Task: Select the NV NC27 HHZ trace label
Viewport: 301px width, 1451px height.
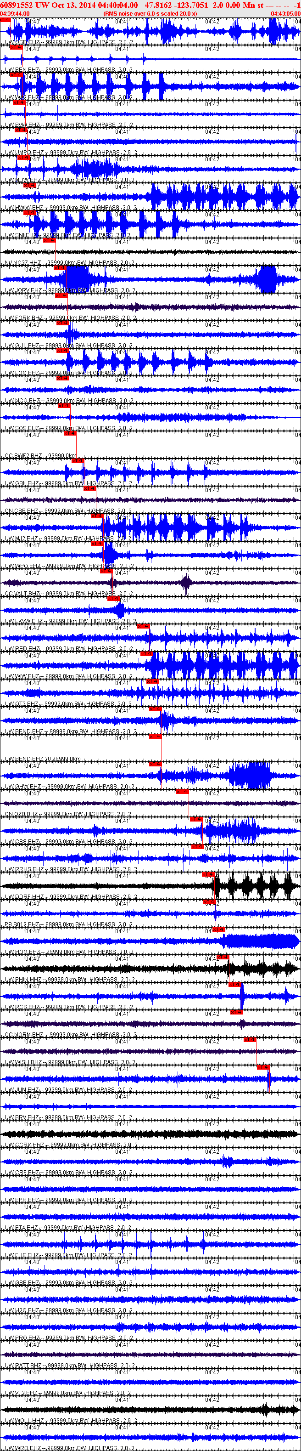Action: coord(69,263)
